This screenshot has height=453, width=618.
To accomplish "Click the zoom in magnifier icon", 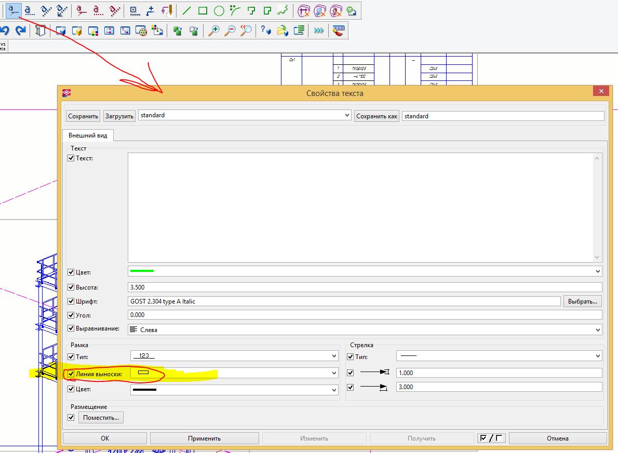I will 213,31.
